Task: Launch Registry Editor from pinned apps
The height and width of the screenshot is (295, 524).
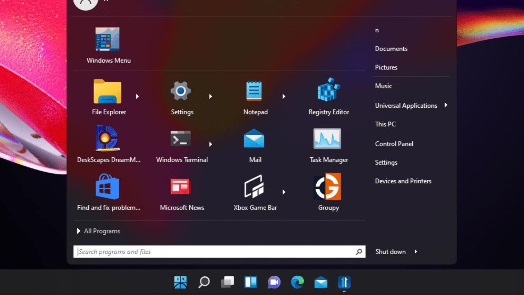Action: point(328,91)
